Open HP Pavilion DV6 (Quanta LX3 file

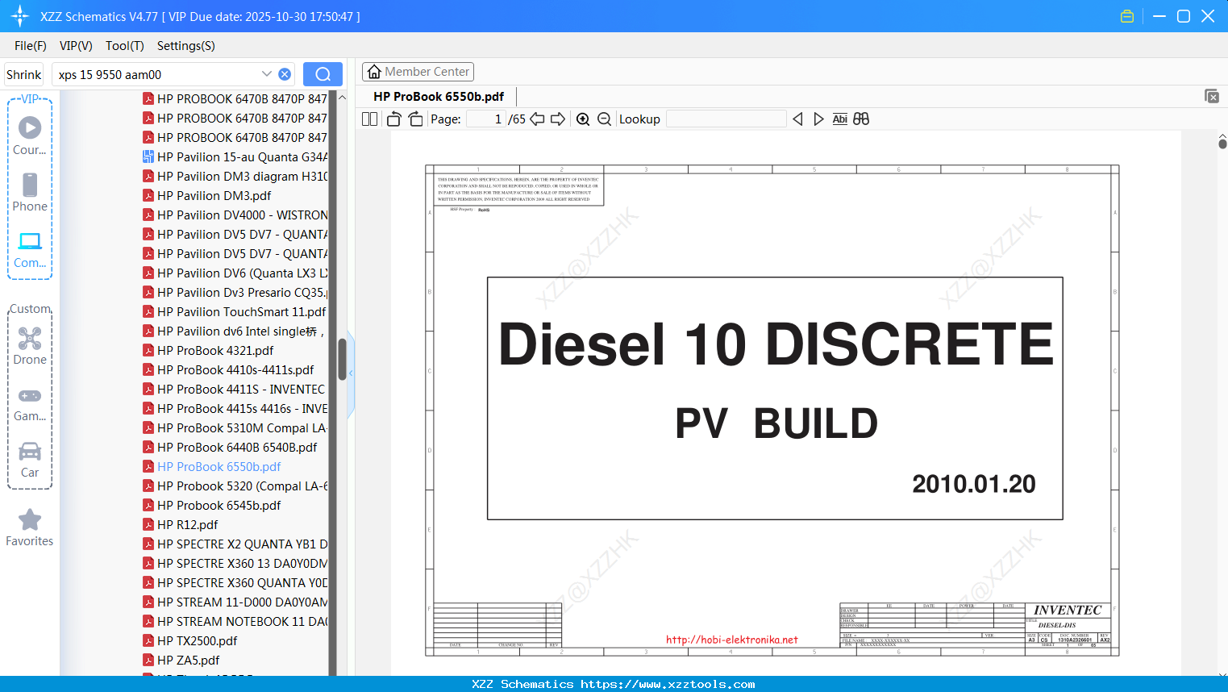(235, 273)
